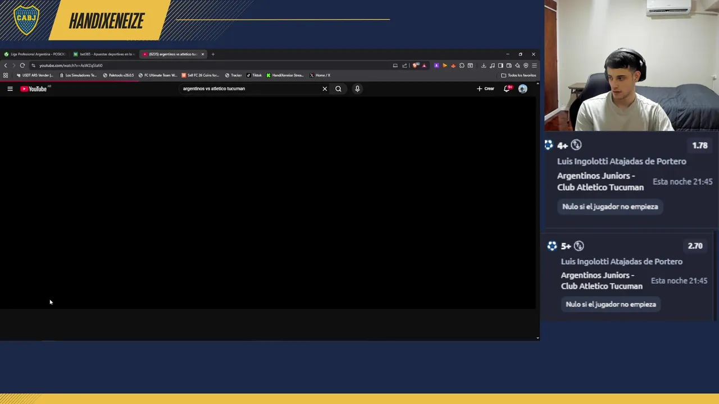Click the 2.70 odds for 5+ saves
719x404 pixels.
[x=695, y=246]
